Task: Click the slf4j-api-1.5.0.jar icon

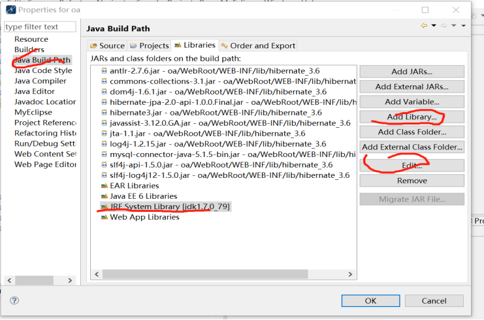Action: click(x=105, y=165)
